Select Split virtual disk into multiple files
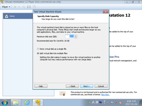Image resolution: width=142 pixels, height=106 pixels. coord(52,53)
